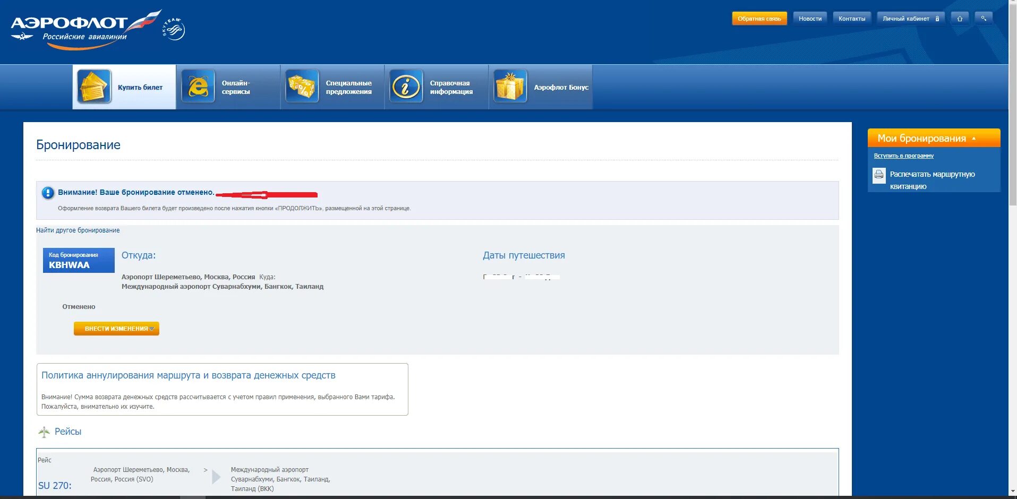Click the online services 'e' icon
The height and width of the screenshot is (499, 1017).
pos(198,87)
